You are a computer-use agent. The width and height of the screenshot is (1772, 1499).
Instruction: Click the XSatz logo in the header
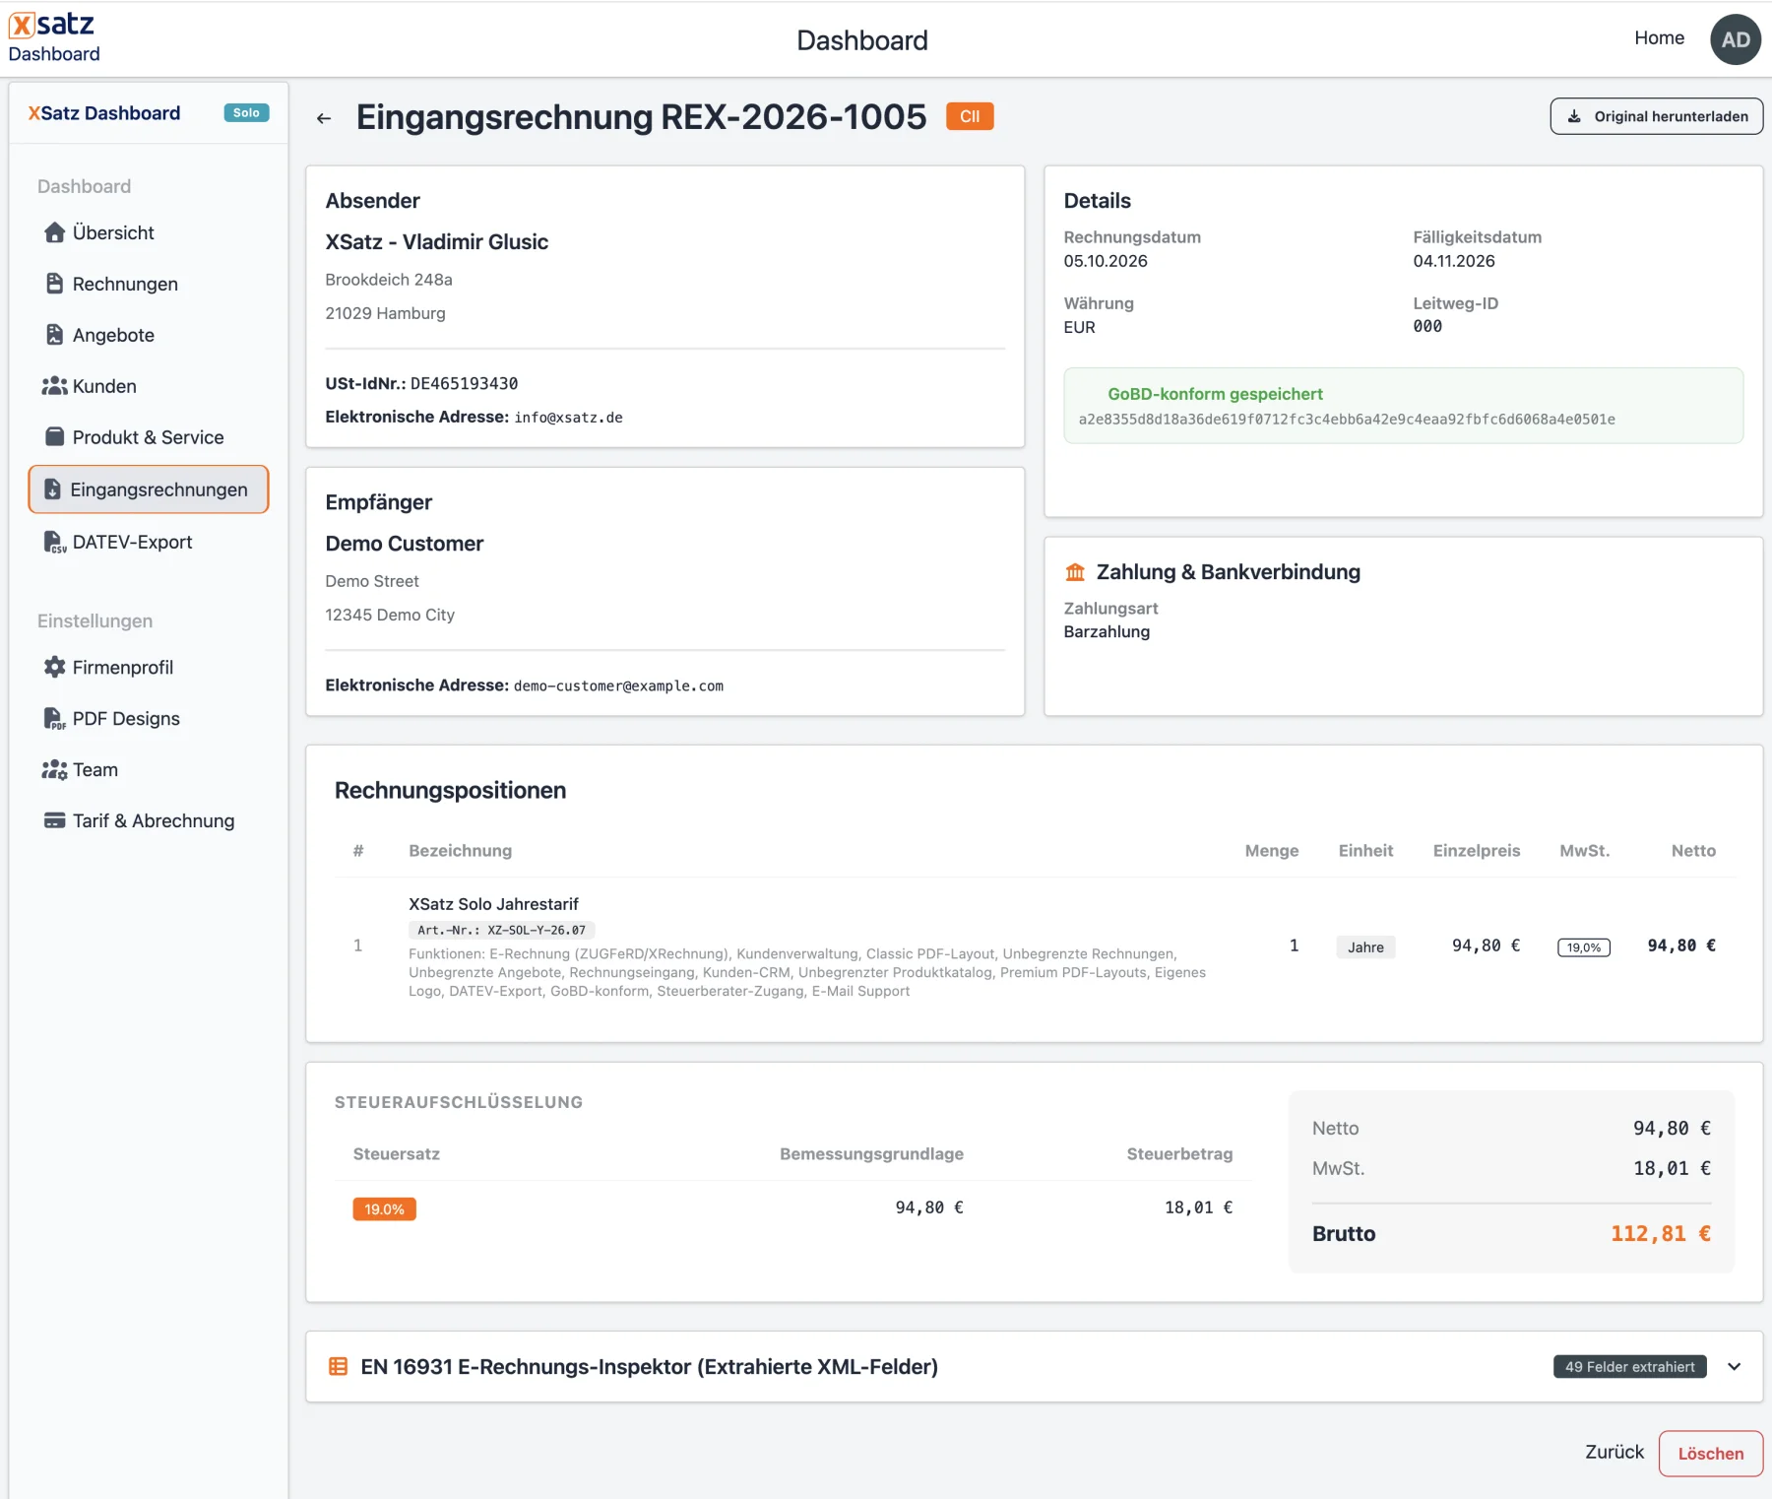pyautogui.click(x=51, y=24)
